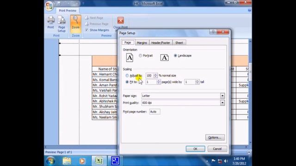Close Print Preview red X icon
Image resolution: width=296 pixels, height=166 pixels.
click(x=120, y=20)
